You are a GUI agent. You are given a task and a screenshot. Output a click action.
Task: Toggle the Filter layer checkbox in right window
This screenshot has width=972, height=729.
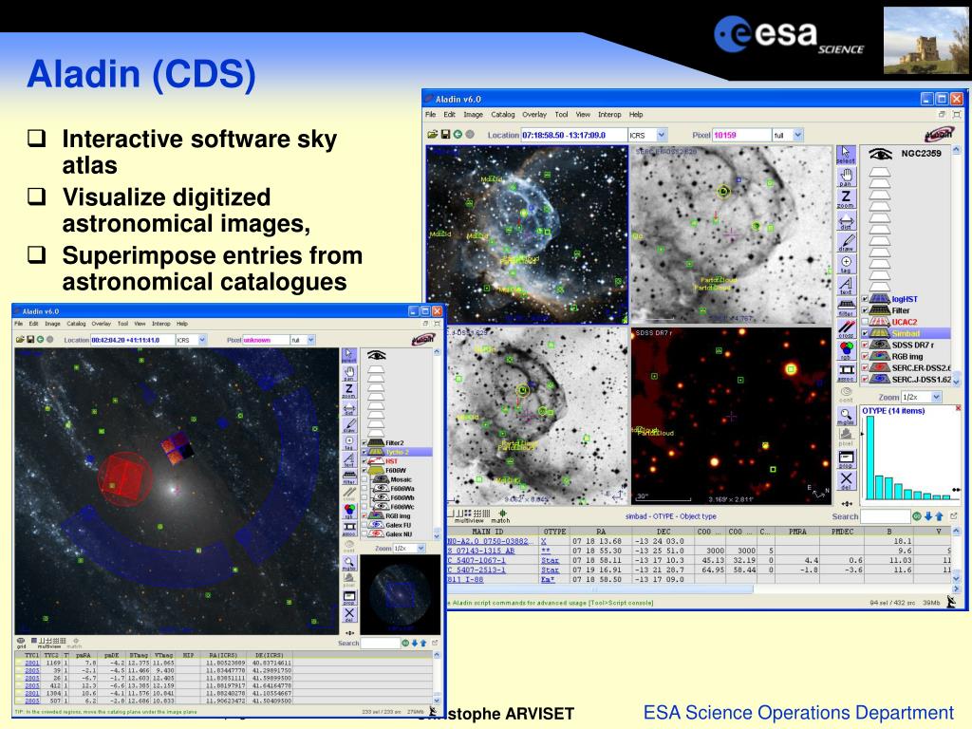click(x=865, y=310)
